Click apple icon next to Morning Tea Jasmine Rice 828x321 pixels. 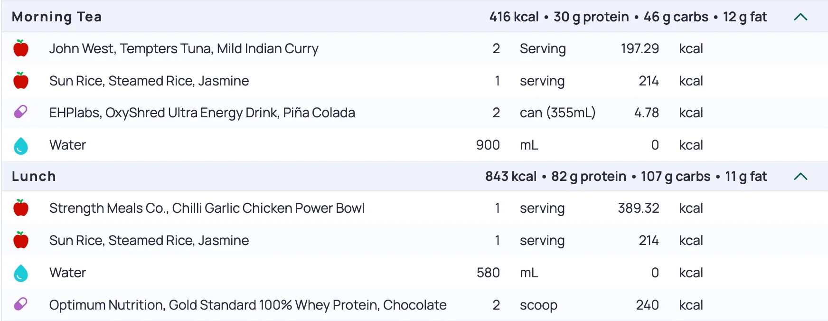click(21, 81)
